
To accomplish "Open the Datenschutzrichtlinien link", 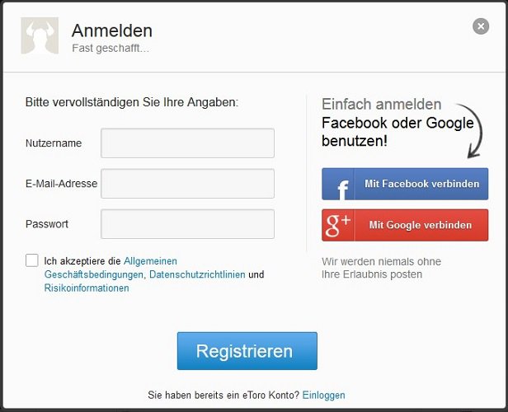I will [197, 274].
